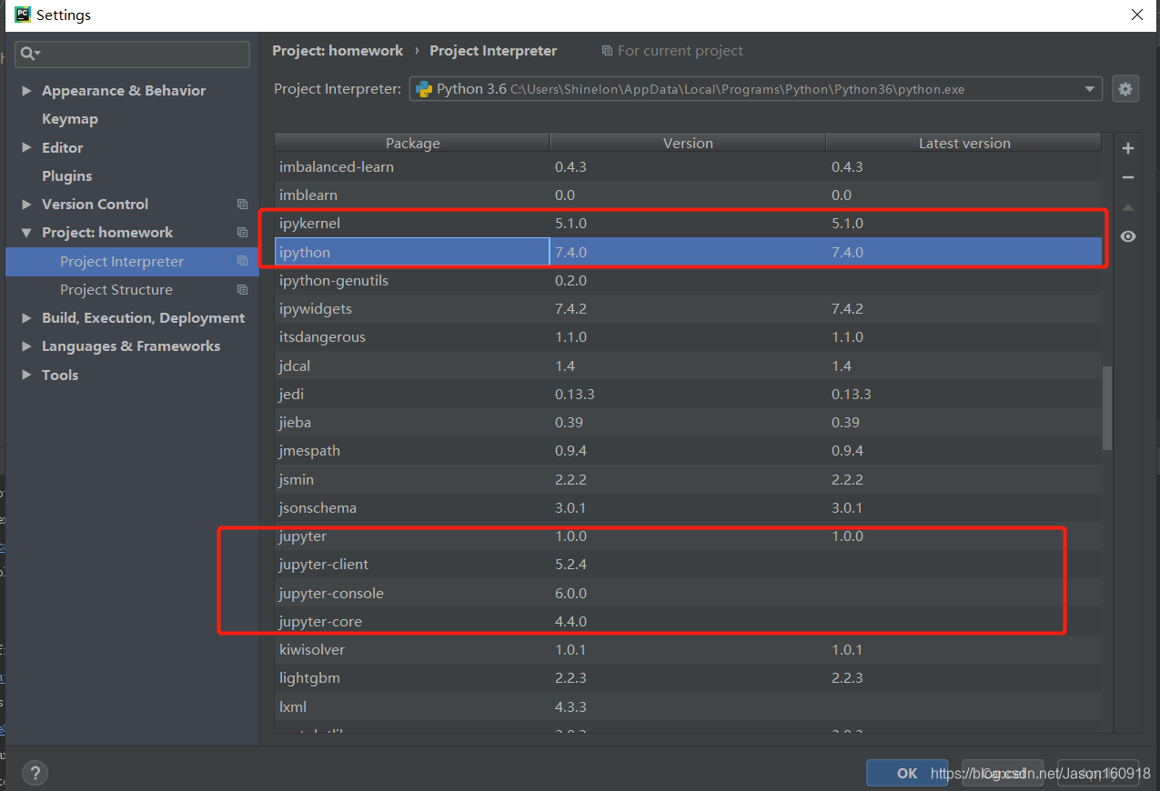Click the uninstall package minus icon
Image resolution: width=1160 pixels, height=791 pixels.
tap(1128, 177)
